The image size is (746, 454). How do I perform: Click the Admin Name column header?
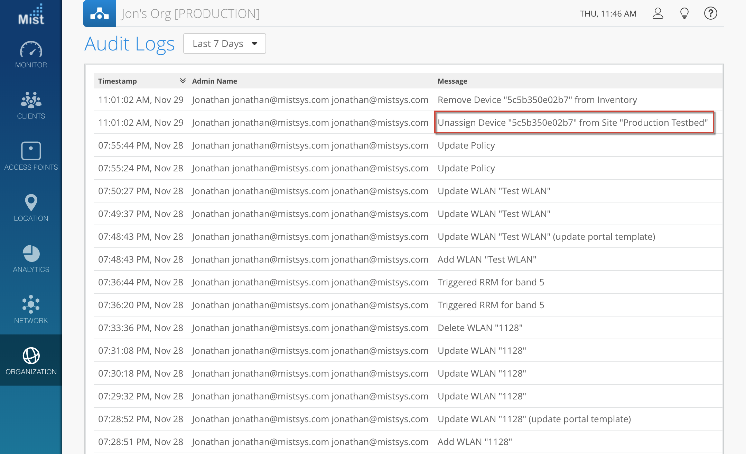pyautogui.click(x=214, y=81)
